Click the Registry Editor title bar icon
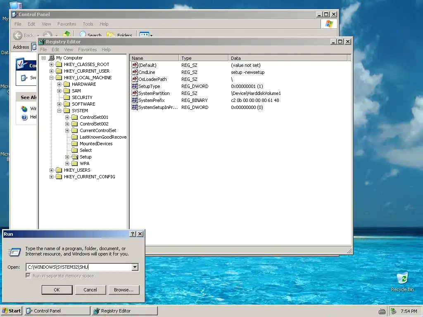423x317 pixels. point(42,42)
